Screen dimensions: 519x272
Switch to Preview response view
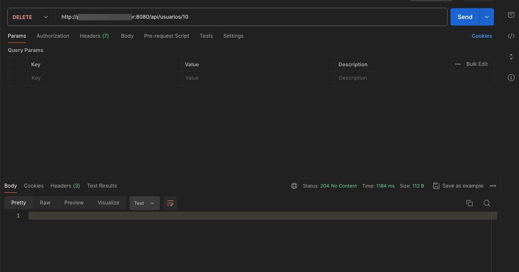[74, 203]
